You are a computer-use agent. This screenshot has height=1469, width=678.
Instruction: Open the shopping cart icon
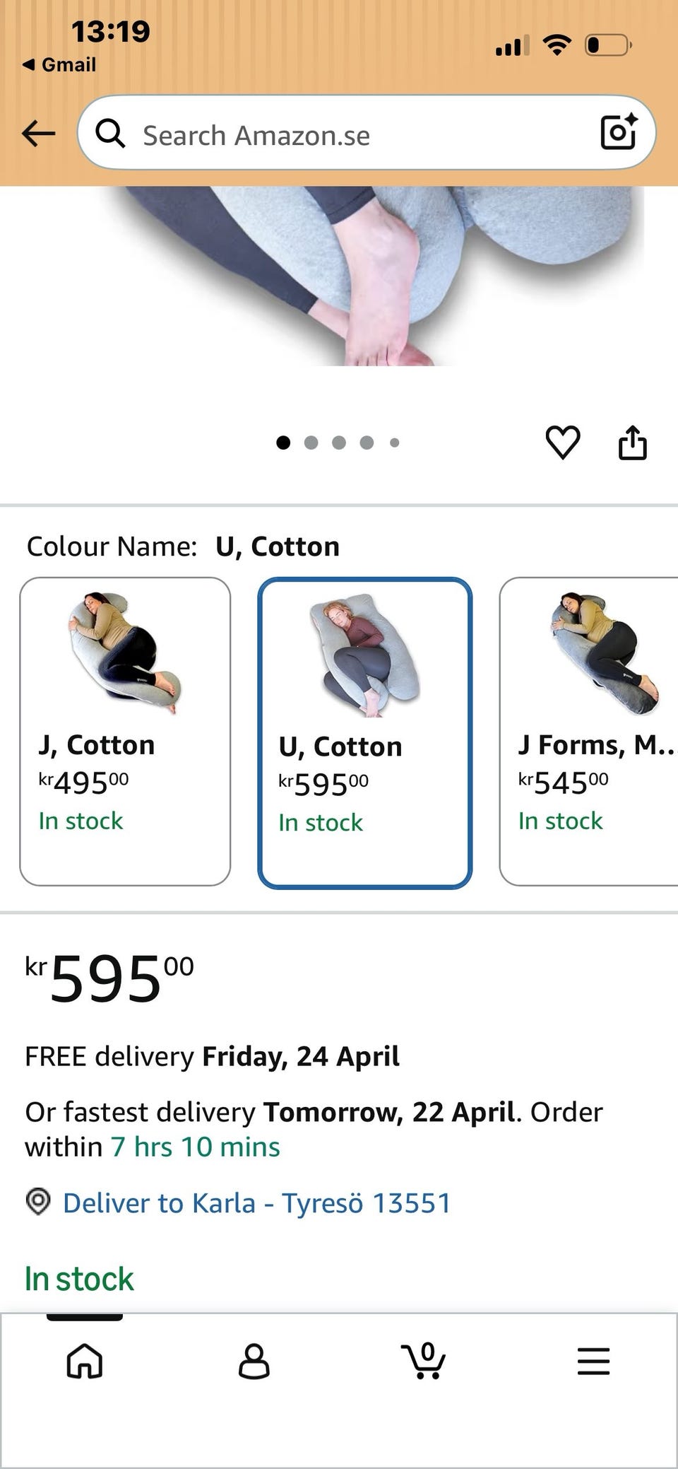(424, 1361)
